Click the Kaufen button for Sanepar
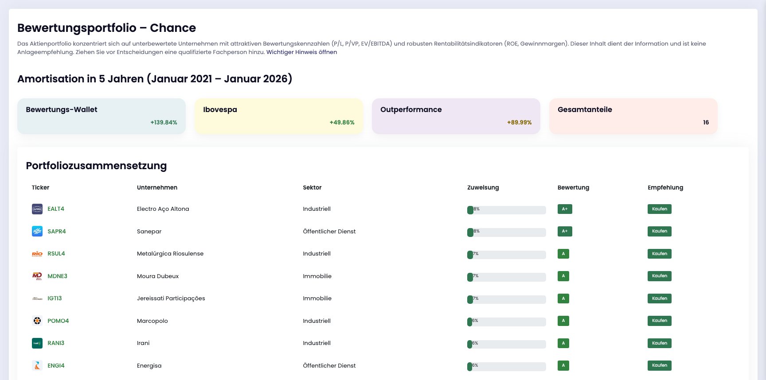Screen dimensions: 766x380 (x=660, y=231)
